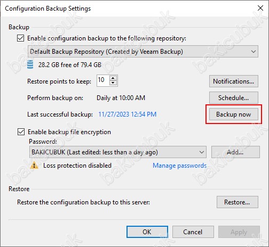Decrease restore points with down arrow
The width and height of the screenshot is (269, 247).
pyautogui.click(x=113, y=83)
